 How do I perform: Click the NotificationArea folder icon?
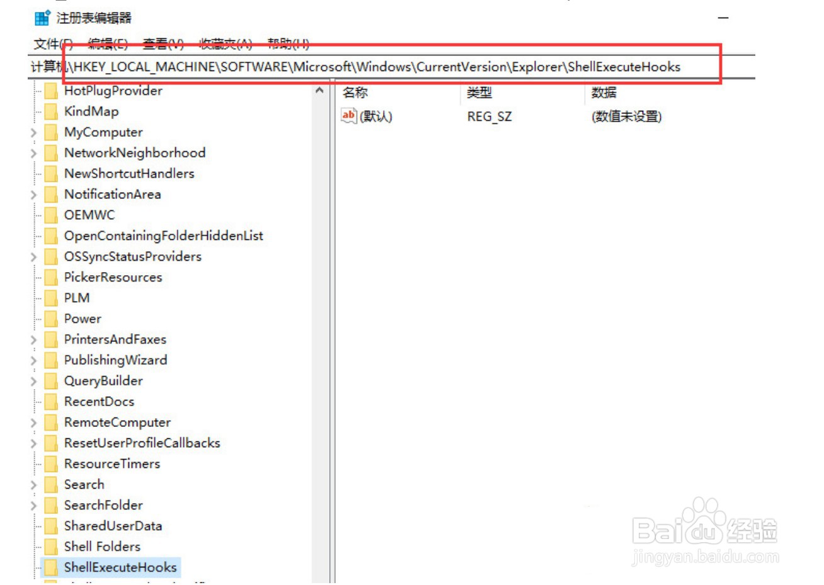50,194
